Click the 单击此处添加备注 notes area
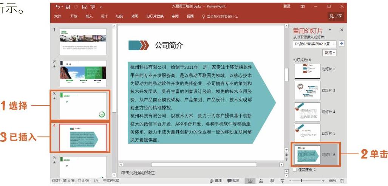The width and height of the screenshot is (388, 186). [138, 173]
